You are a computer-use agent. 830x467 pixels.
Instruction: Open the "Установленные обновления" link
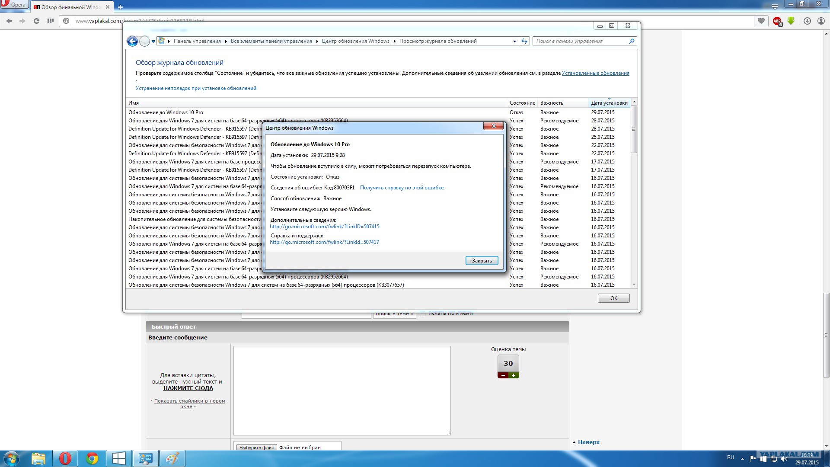(x=595, y=73)
